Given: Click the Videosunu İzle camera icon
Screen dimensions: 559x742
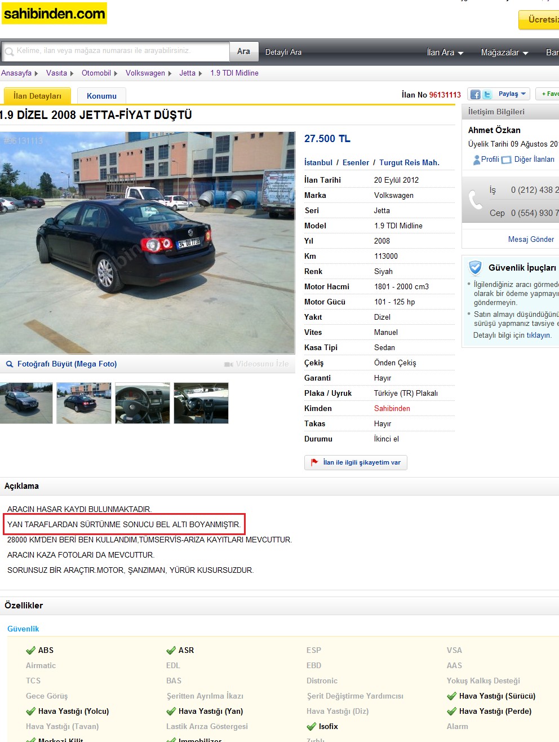Looking at the screenshot, I should click(x=228, y=364).
